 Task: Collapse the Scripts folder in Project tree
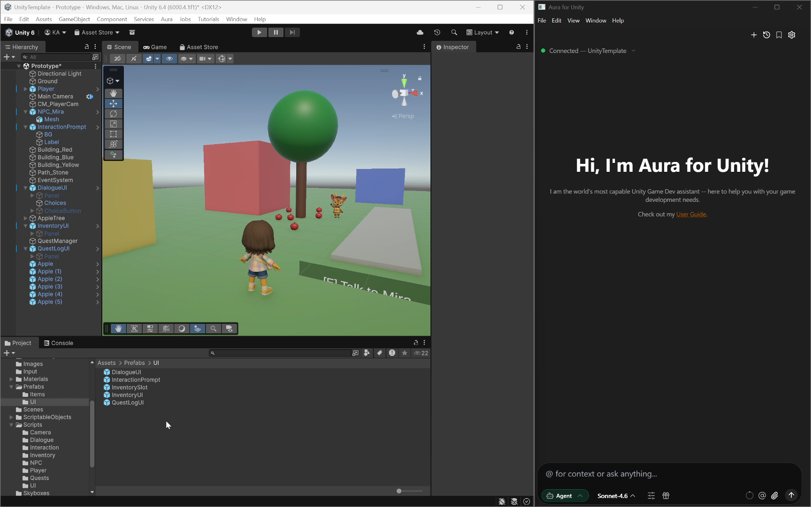pyautogui.click(x=11, y=425)
